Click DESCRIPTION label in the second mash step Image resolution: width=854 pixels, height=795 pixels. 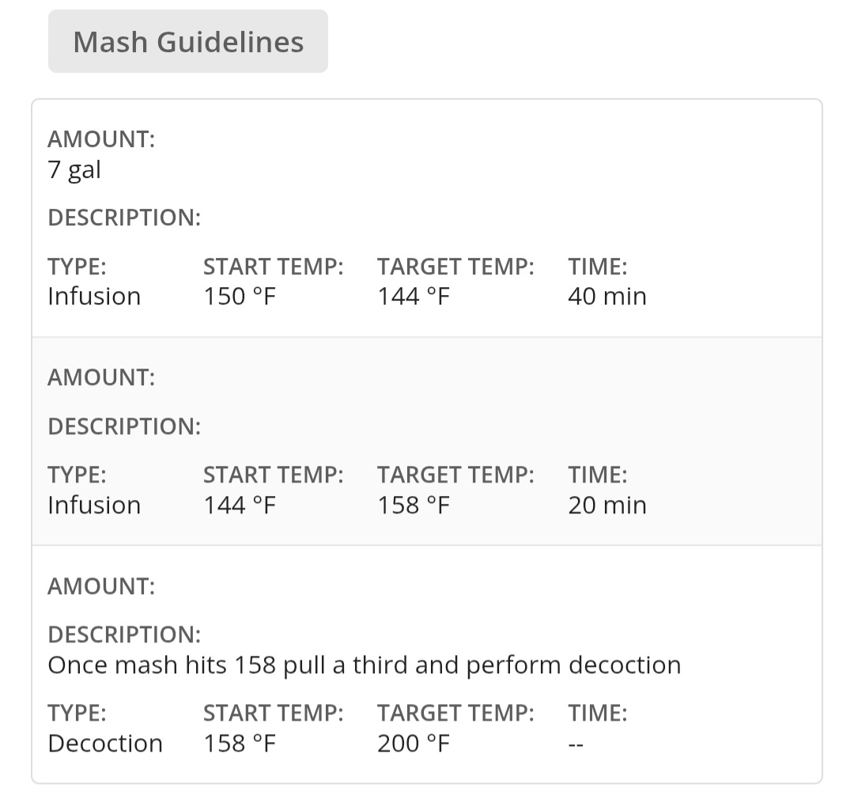pos(124,426)
